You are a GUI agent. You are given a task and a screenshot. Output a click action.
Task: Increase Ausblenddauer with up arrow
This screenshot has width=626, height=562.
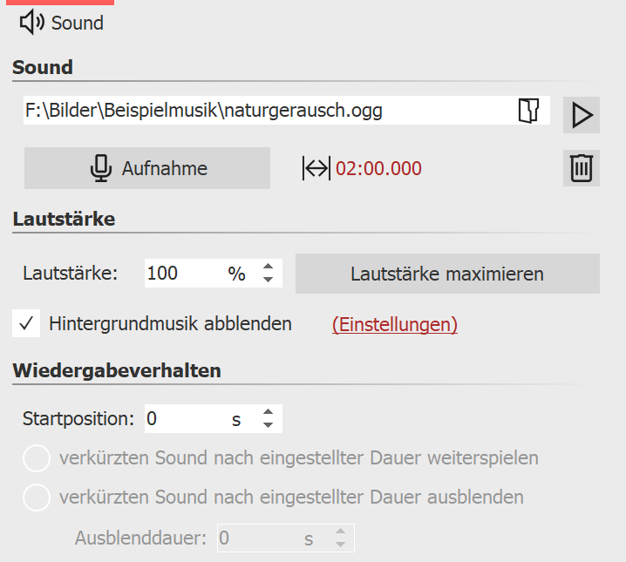(341, 532)
